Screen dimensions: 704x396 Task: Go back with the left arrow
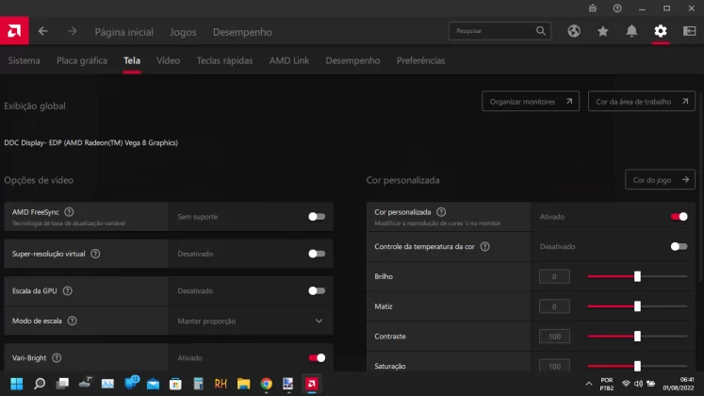coord(43,31)
